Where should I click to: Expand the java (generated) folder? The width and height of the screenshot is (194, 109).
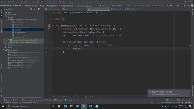pos(6,45)
